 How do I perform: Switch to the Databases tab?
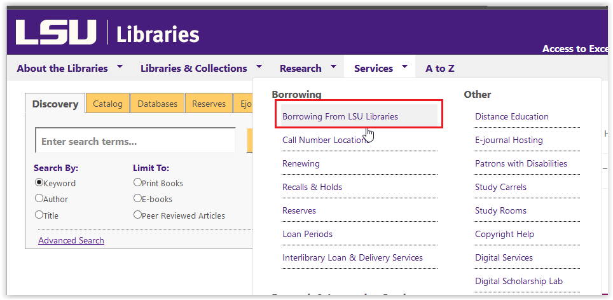[x=157, y=104]
